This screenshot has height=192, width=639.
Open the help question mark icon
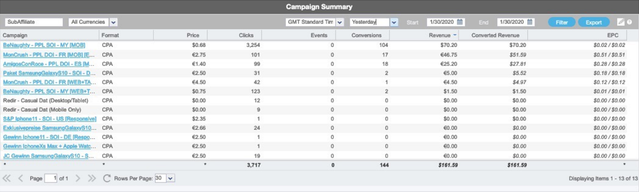tap(629, 22)
